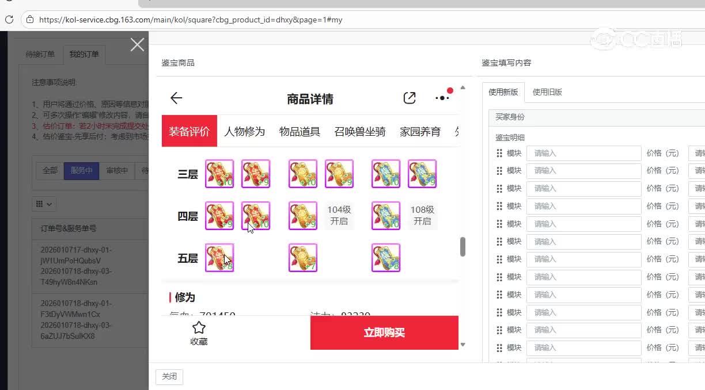Image resolution: width=705 pixels, height=390 pixels.
Task: Select 五层 gold charm with +7
Action: (x=303, y=258)
